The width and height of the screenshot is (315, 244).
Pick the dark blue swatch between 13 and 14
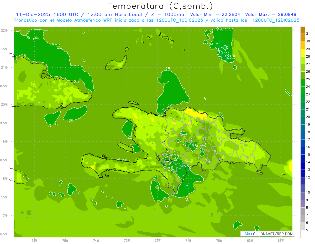point(303,166)
